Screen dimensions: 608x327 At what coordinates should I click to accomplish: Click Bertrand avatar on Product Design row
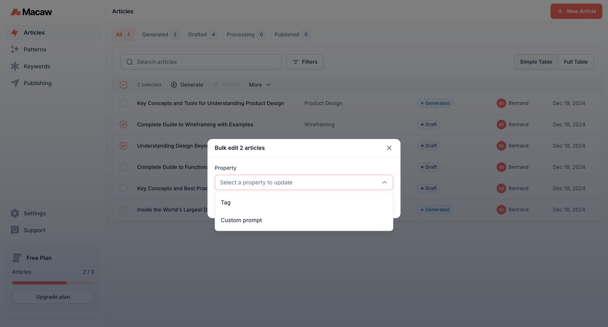click(x=501, y=103)
